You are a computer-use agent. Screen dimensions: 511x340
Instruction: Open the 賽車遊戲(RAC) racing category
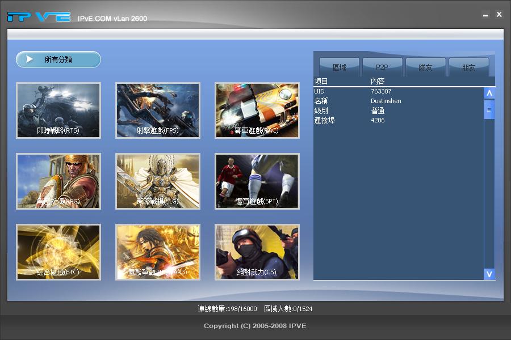(257, 110)
